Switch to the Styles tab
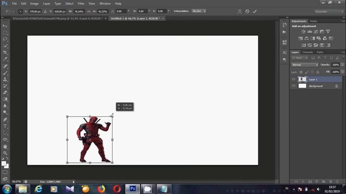The height and width of the screenshot is (194, 346). [314, 21]
